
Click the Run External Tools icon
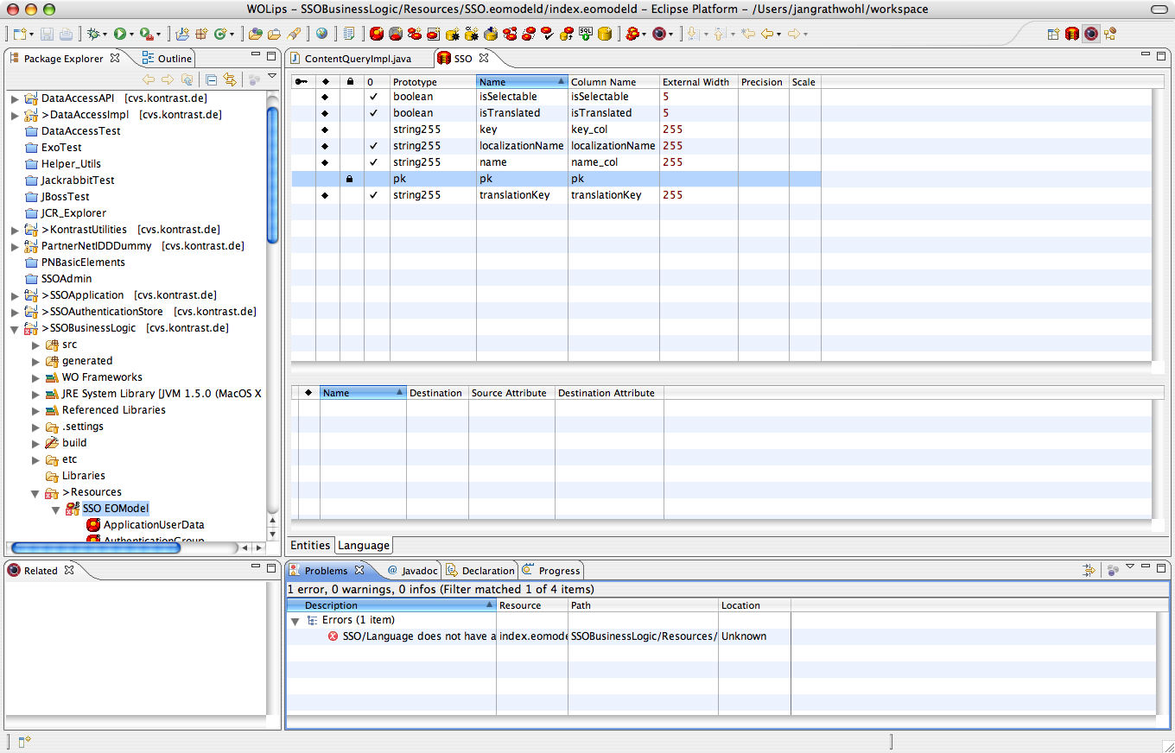pyautogui.click(x=145, y=34)
